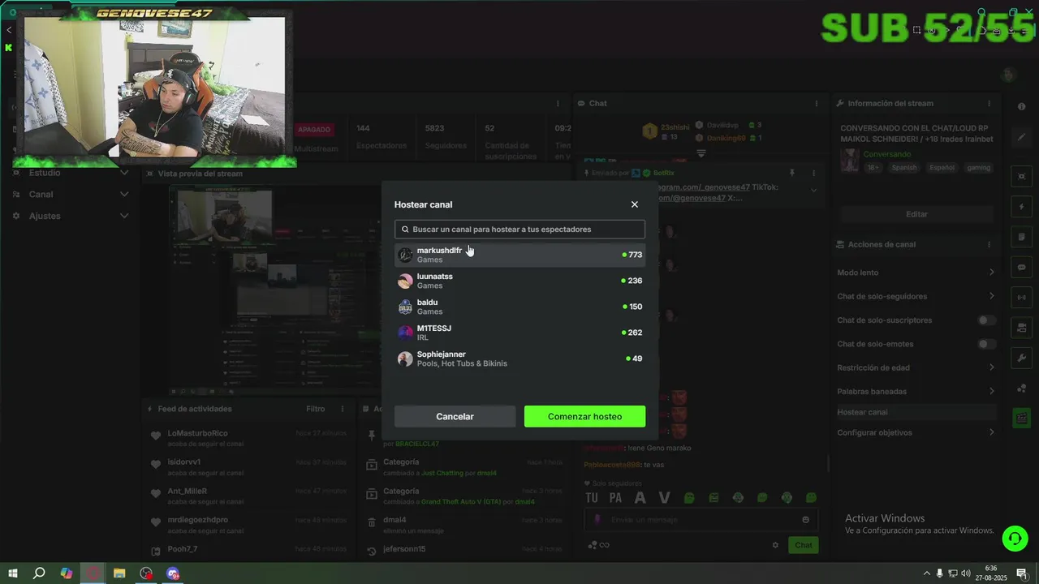The width and height of the screenshot is (1039, 584).
Task: Open File Explorer from taskbar
Action: coord(119,573)
